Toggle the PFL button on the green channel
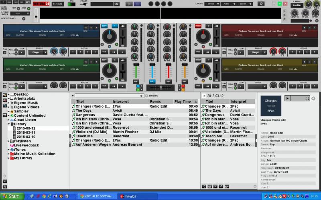The image size is (321, 200). coord(136,82)
